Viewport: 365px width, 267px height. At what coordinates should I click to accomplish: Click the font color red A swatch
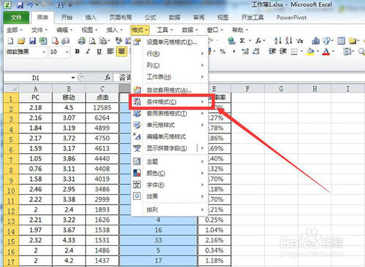[326, 52]
